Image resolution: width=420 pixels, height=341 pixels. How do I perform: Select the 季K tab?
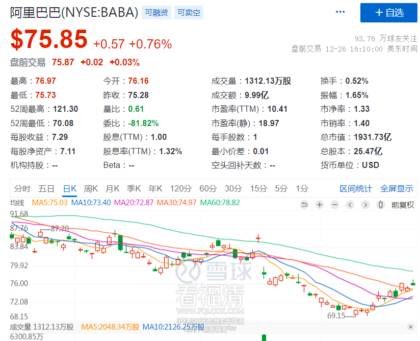(134, 188)
